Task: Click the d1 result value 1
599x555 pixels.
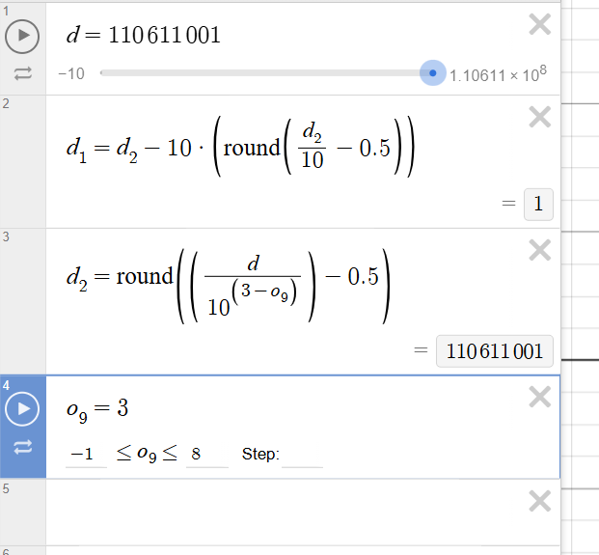Action: coord(538,205)
